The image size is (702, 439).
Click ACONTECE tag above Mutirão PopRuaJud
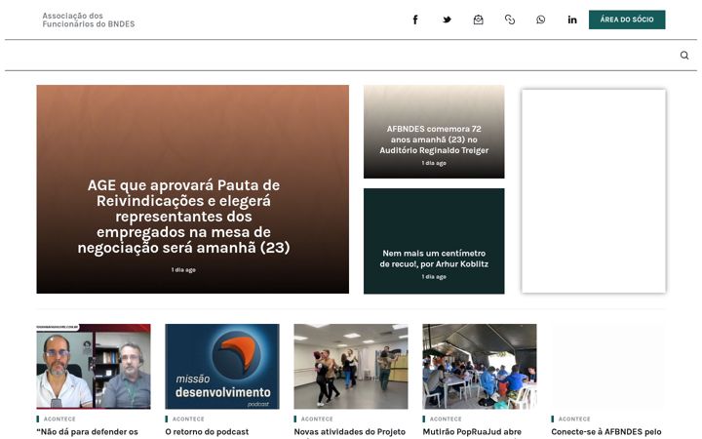point(446,419)
